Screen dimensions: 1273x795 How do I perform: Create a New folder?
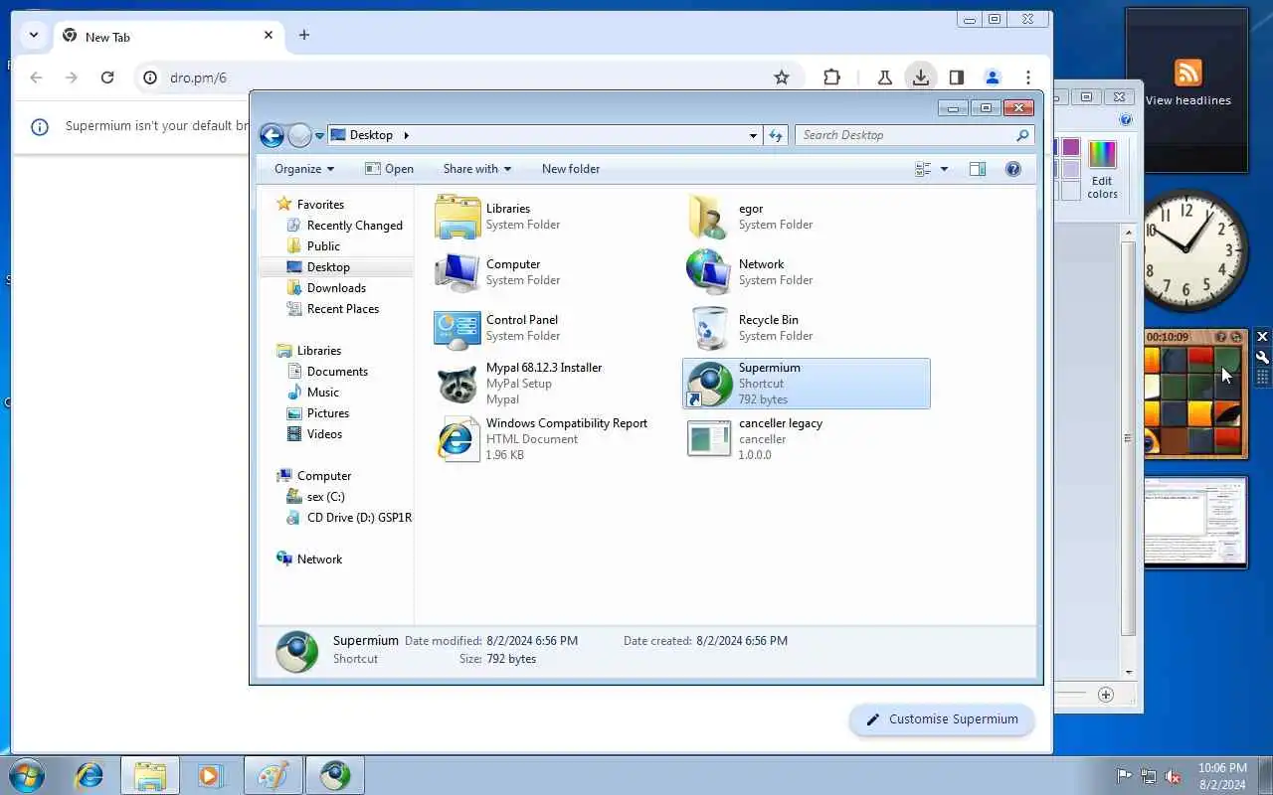(x=571, y=169)
